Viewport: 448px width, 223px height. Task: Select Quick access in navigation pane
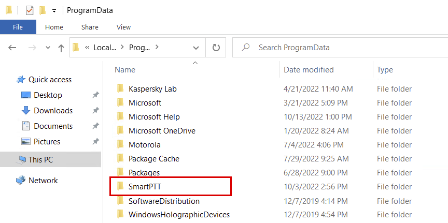50,80
